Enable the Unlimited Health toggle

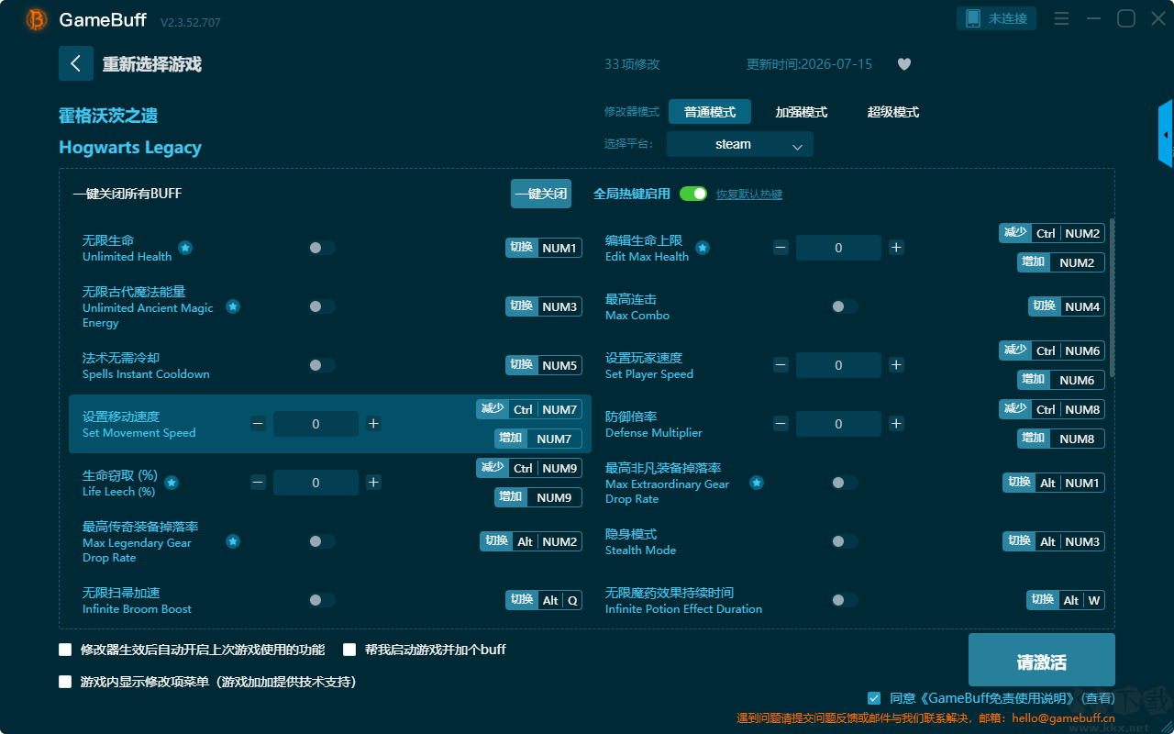[322, 248]
